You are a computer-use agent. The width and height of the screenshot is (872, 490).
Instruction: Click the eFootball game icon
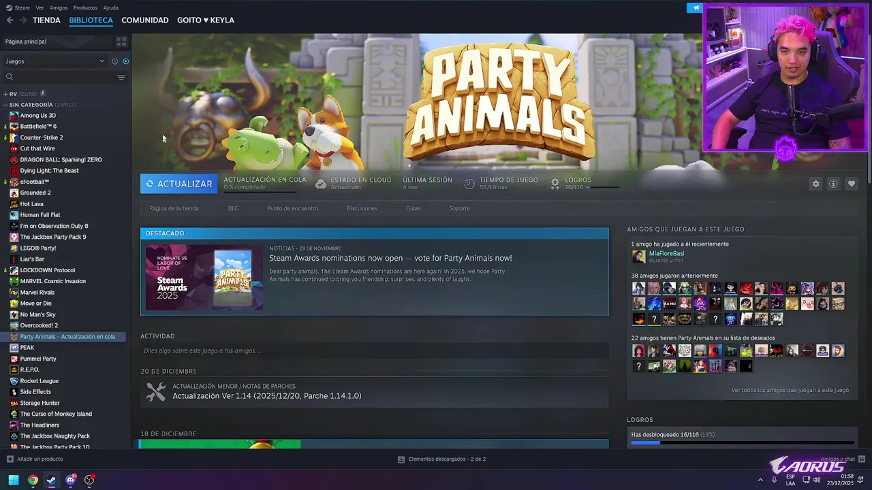point(14,182)
